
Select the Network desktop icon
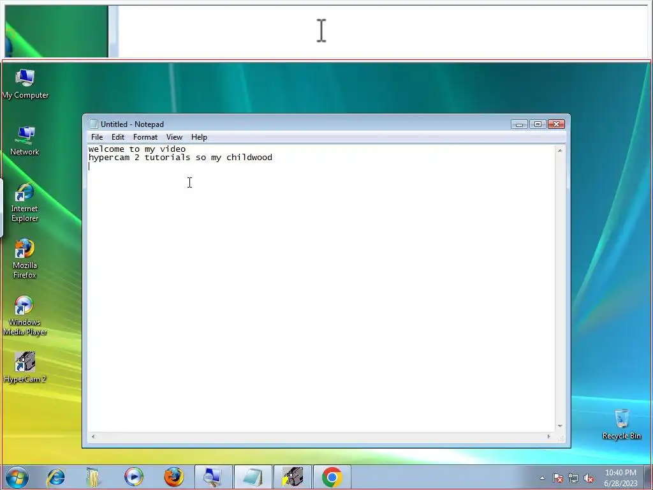(x=25, y=141)
